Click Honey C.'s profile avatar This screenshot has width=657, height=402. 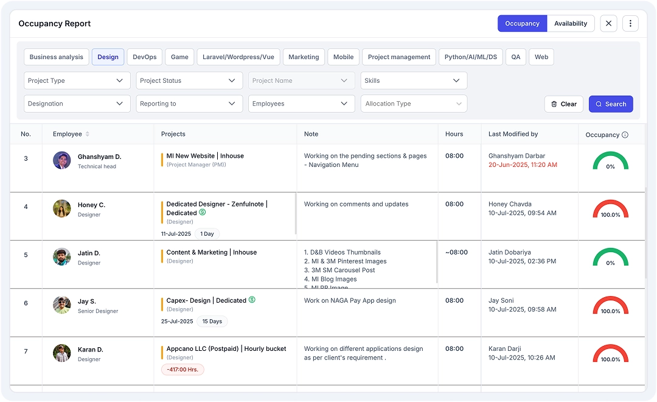(61, 209)
